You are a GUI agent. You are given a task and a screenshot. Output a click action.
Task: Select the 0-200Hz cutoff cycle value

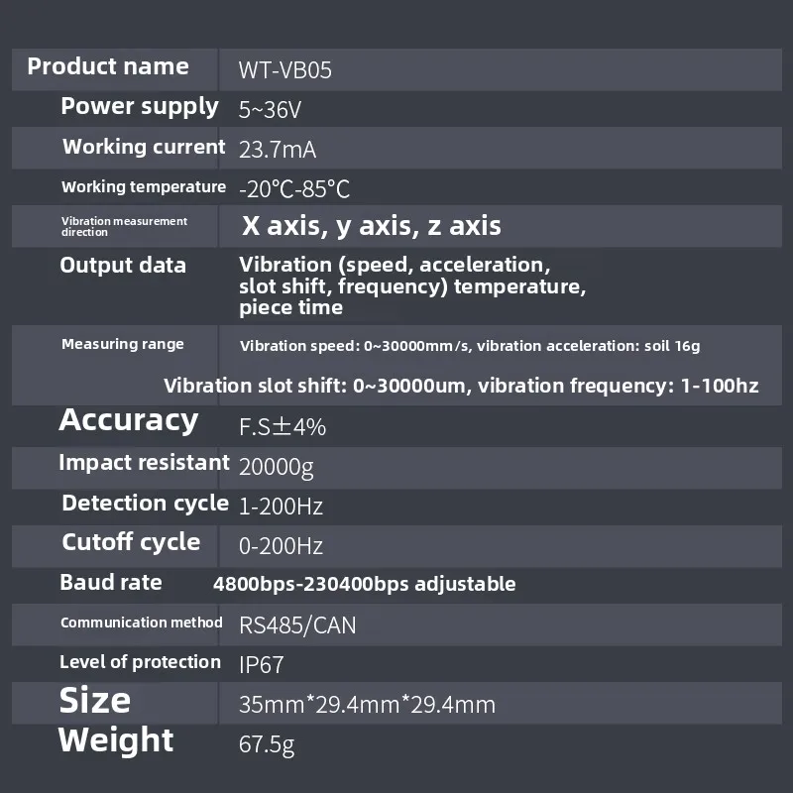coord(282,546)
